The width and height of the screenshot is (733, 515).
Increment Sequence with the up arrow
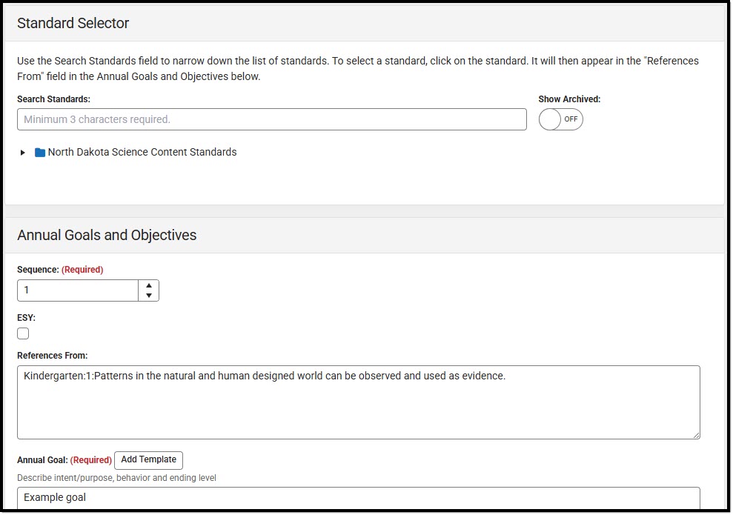pyautogui.click(x=148, y=285)
